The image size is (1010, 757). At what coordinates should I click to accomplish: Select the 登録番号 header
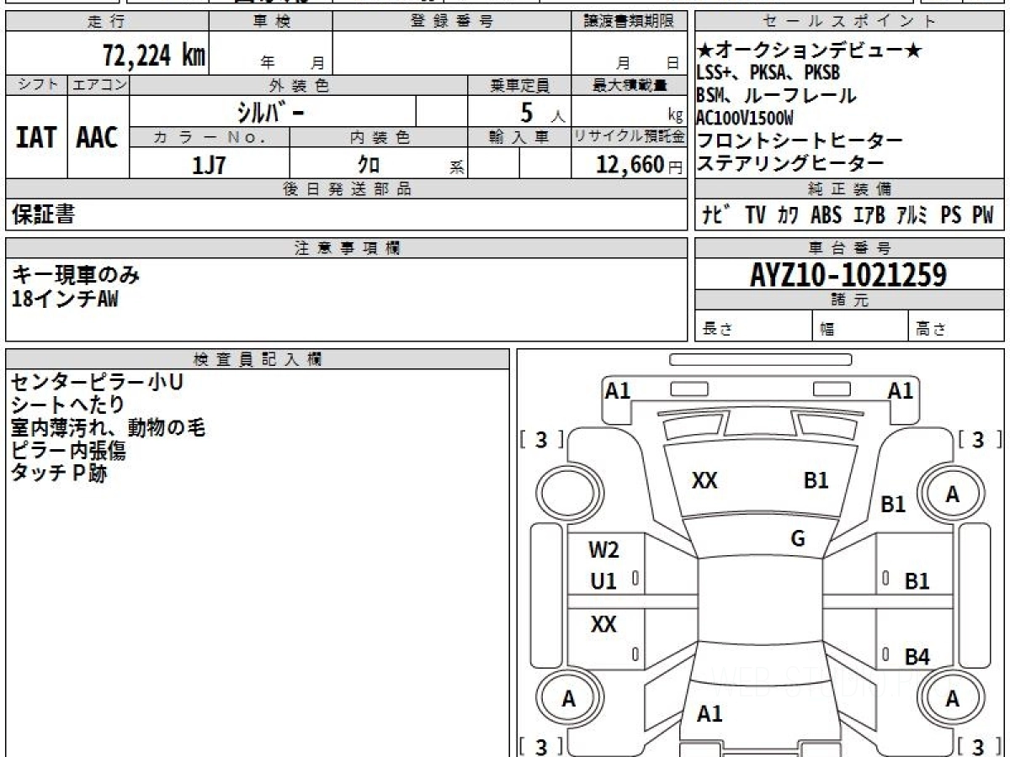coord(452,22)
